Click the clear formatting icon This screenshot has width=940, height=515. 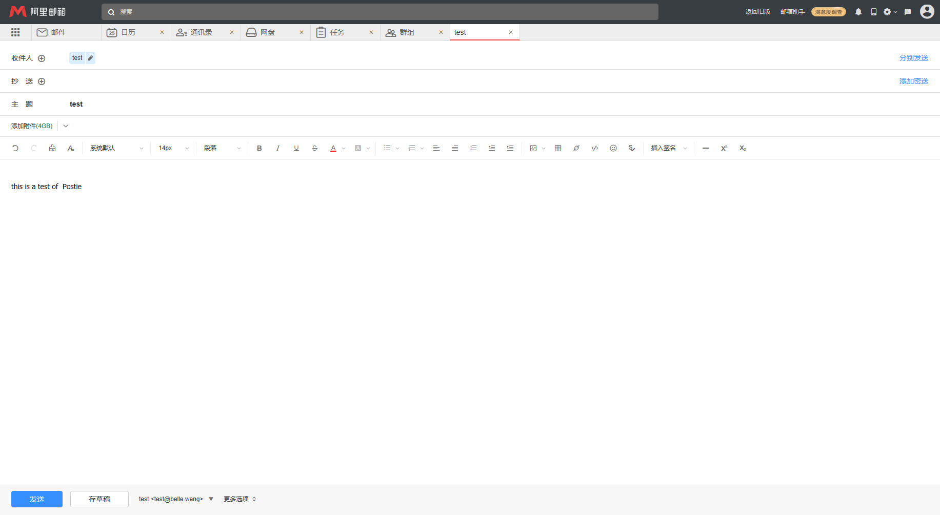pyautogui.click(x=71, y=148)
